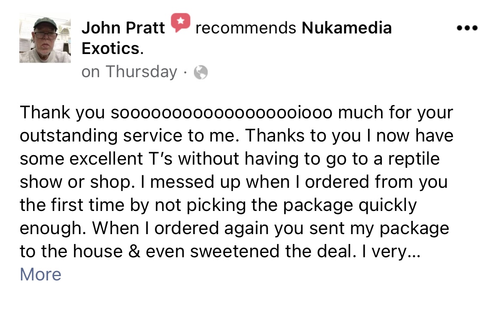Click the word 'Thursday' in the date

(141, 72)
